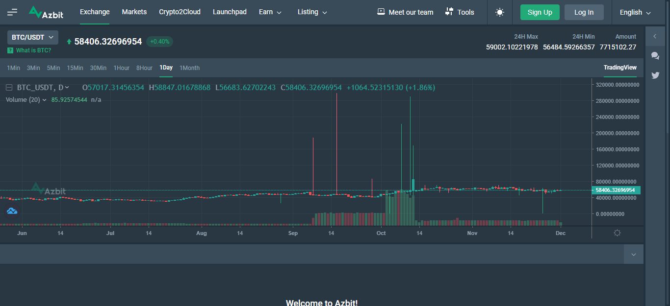Go to the Markets page
This screenshot has width=670, height=306.
click(x=134, y=12)
